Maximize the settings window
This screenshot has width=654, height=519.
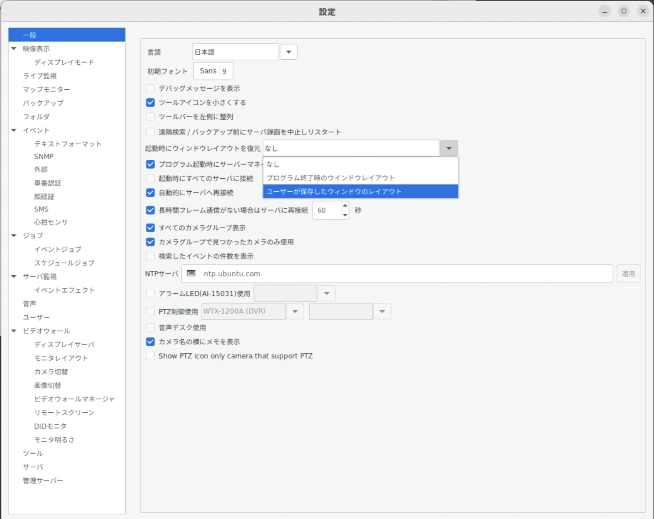[x=624, y=11]
